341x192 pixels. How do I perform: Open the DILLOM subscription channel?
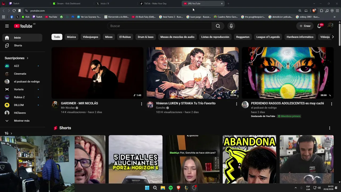click(x=22, y=105)
